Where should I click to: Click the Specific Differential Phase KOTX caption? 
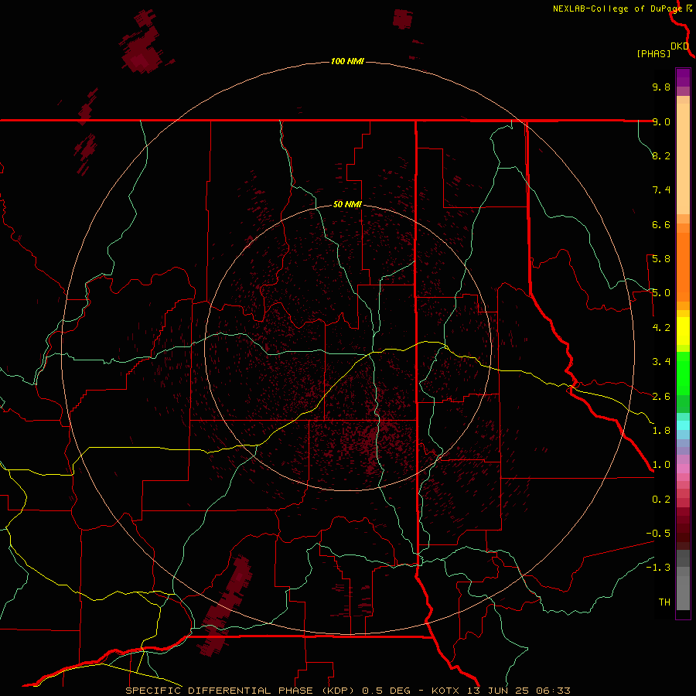click(347, 691)
